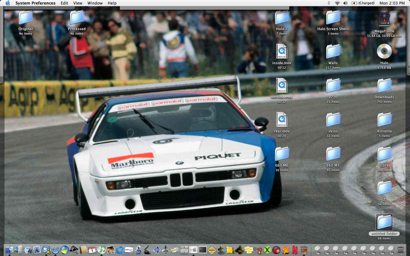
Task: Open Address Book in dock
Action: (x=83, y=250)
